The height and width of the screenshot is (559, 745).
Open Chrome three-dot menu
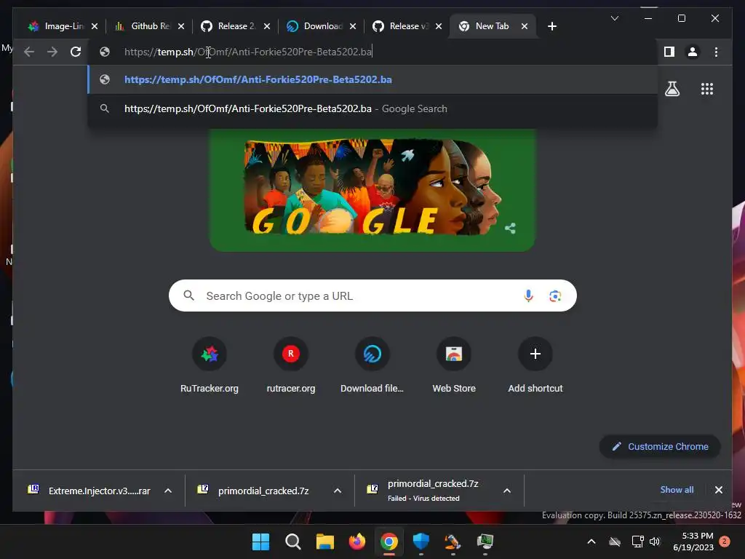[716, 52]
